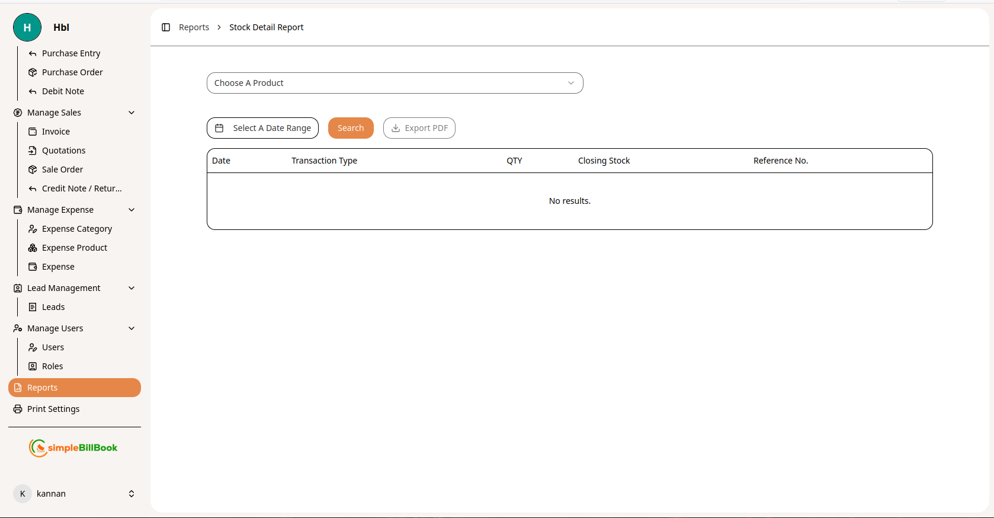Click the Reports breadcrumb link
The width and height of the screenshot is (994, 518).
[x=194, y=27]
